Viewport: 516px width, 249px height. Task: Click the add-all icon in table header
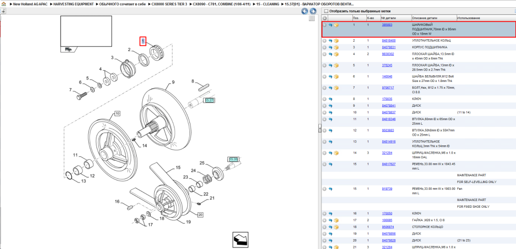click(x=325, y=18)
